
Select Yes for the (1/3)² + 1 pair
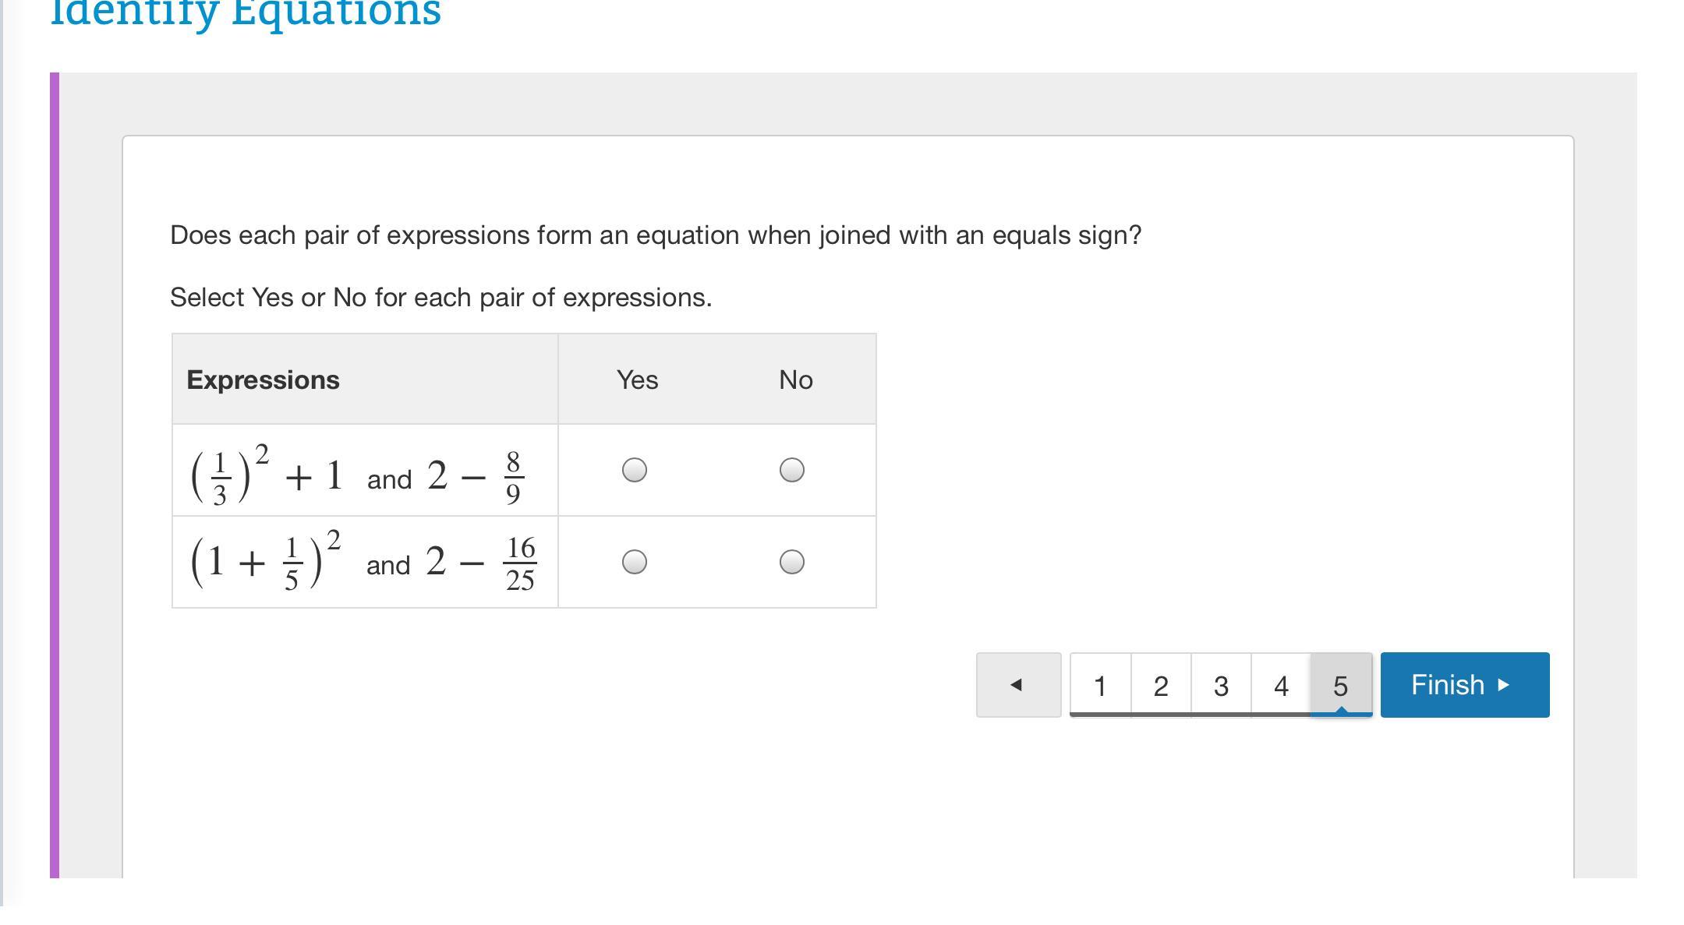coord(635,470)
